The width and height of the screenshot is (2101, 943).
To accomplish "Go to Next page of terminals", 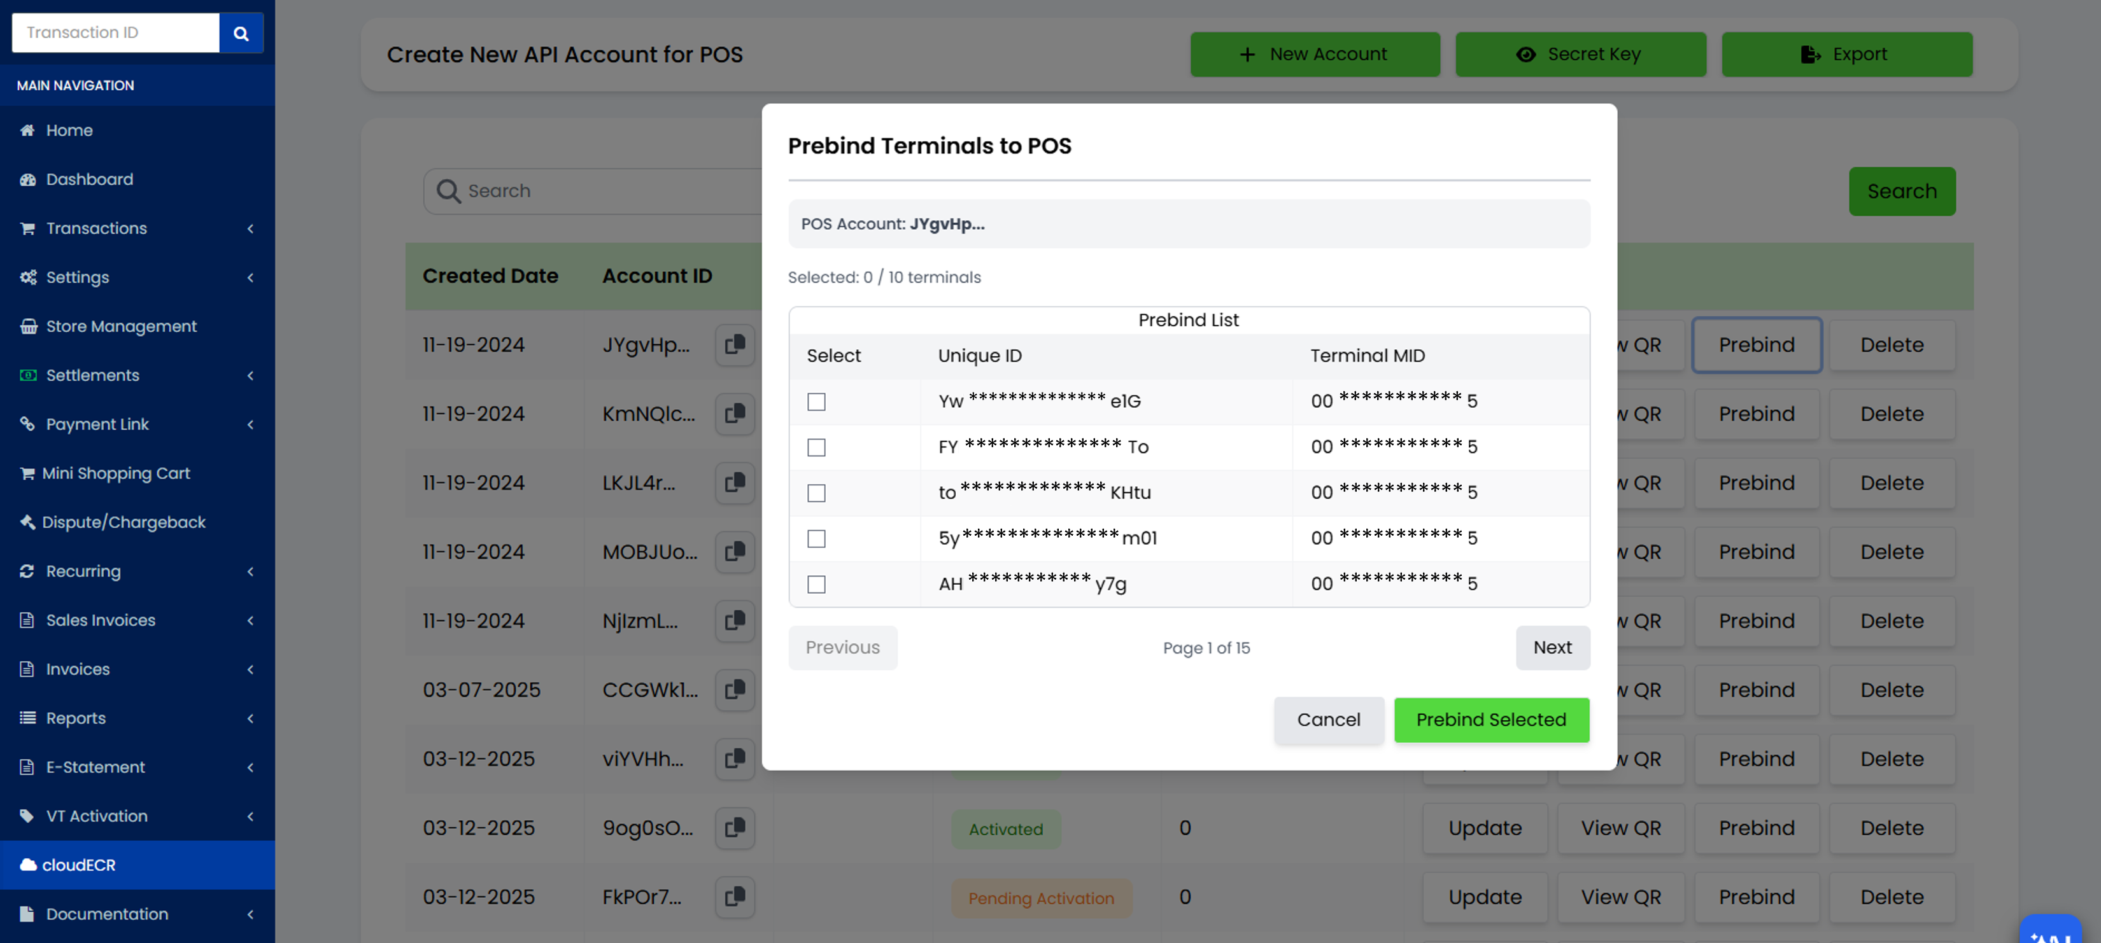I will (1552, 647).
